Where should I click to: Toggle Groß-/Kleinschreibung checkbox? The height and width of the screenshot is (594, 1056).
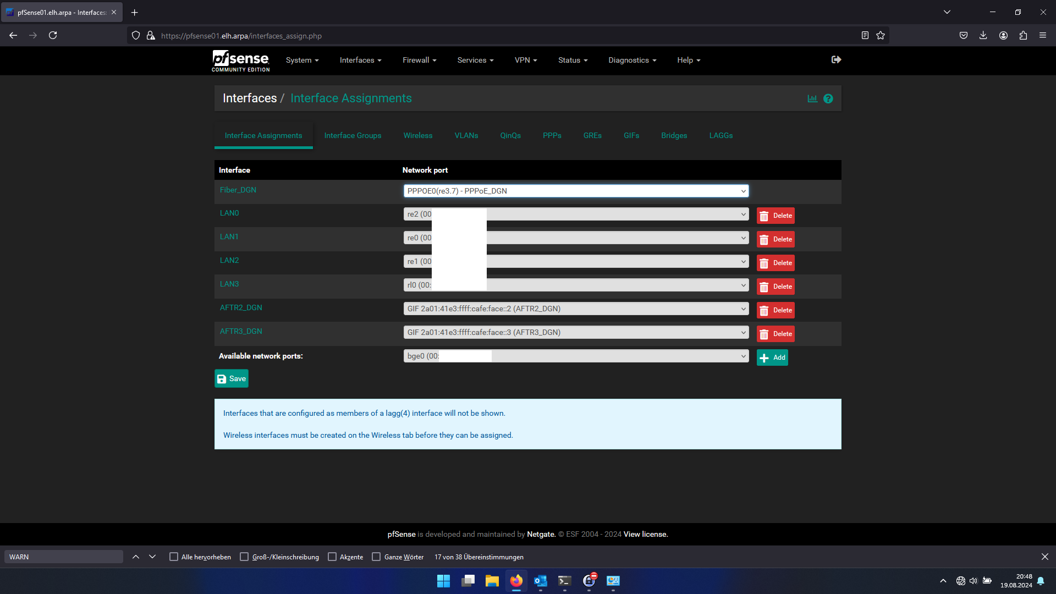tap(244, 557)
